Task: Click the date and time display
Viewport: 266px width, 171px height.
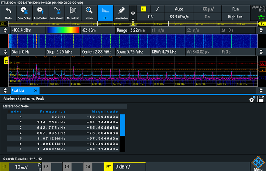Action: [x=258, y=9]
